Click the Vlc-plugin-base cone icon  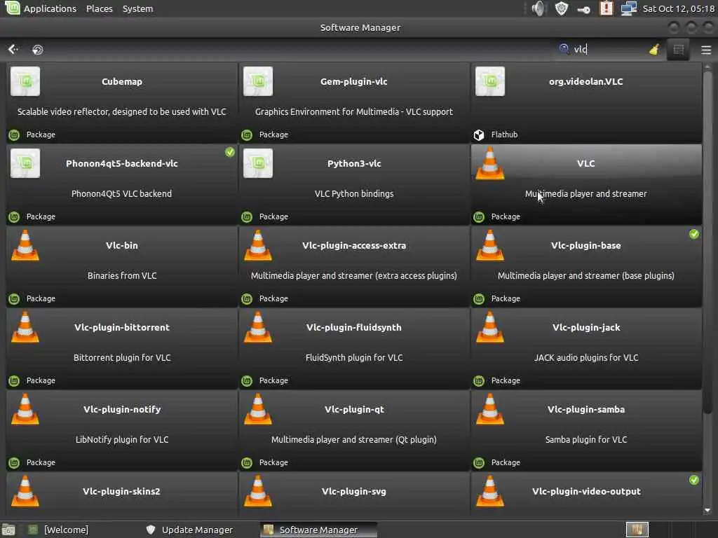click(490, 245)
